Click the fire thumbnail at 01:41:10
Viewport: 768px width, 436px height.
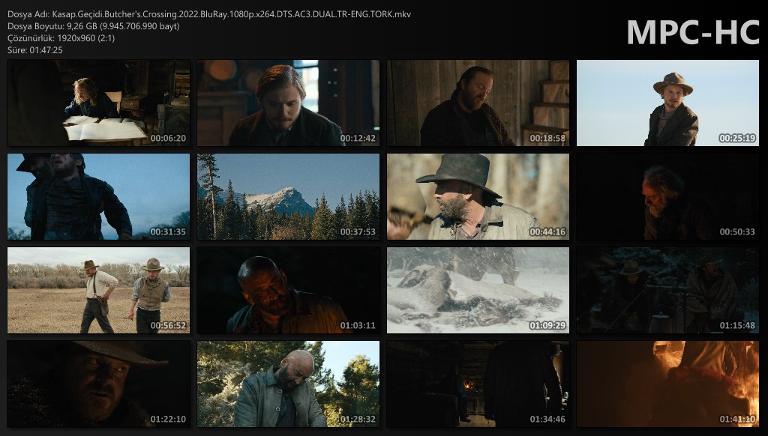[x=667, y=384]
